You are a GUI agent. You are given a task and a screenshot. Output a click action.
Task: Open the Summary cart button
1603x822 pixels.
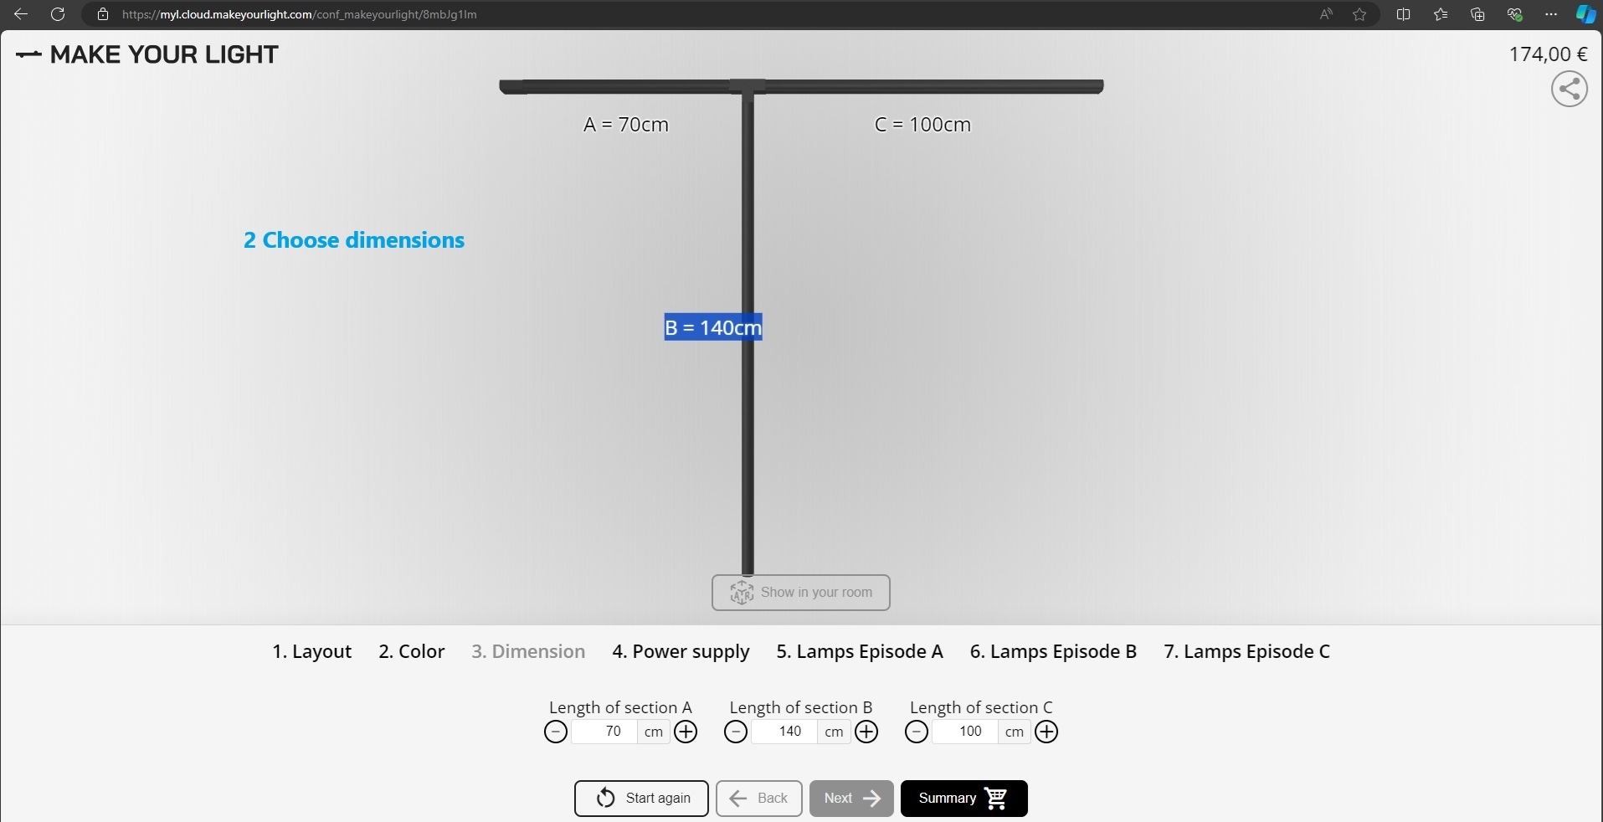(963, 799)
